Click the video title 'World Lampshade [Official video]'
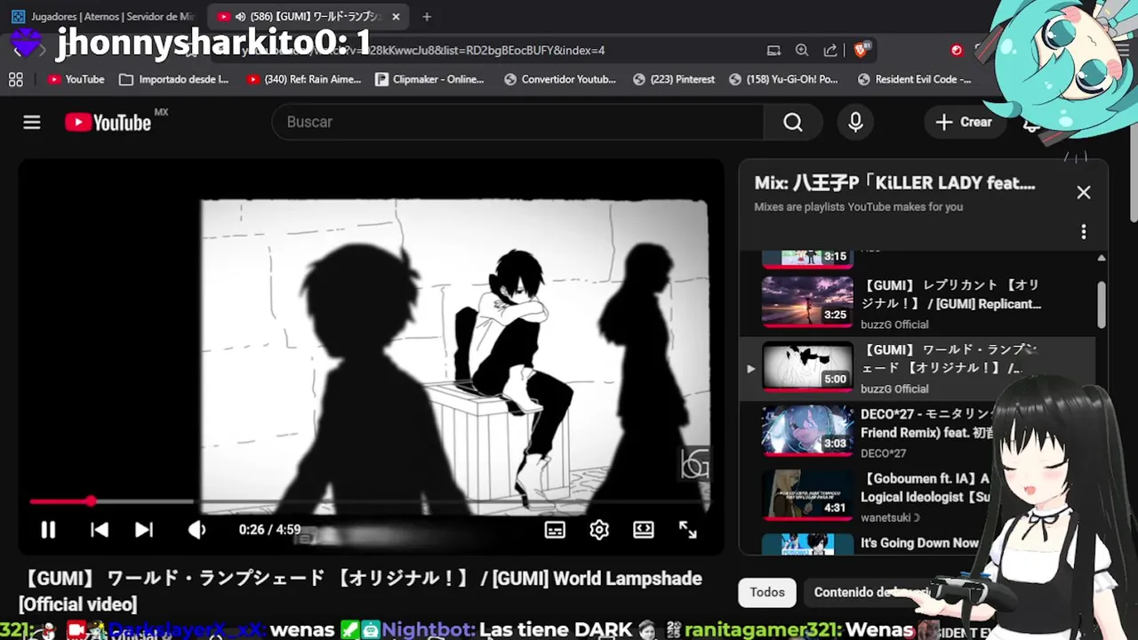1138x640 pixels. coord(360,591)
